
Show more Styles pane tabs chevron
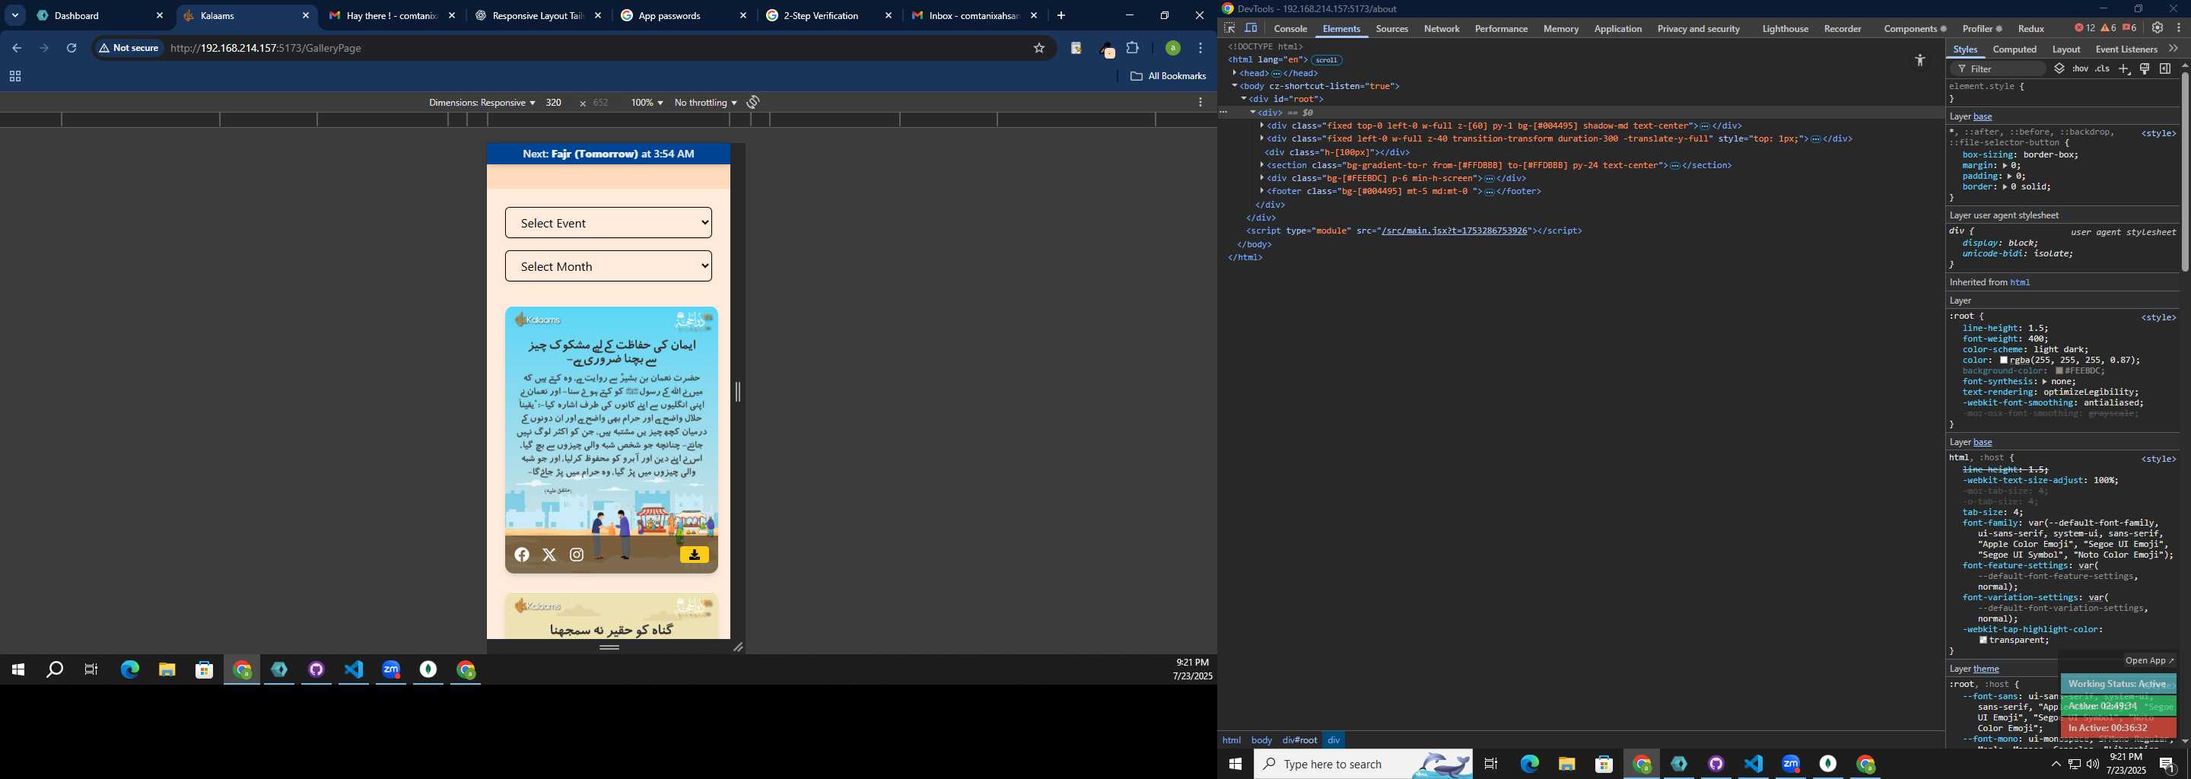point(2174,49)
